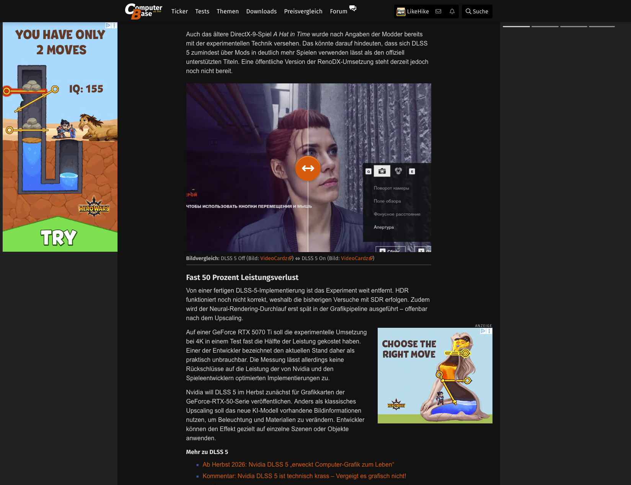The height and width of the screenshot is (485, 631).
Task: Go to Downloads
Action: [x=261, y=11]
